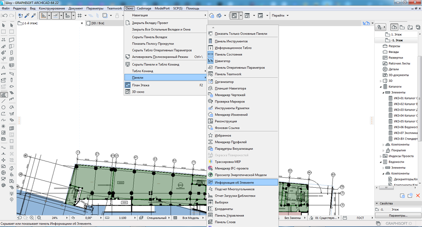Image resolution: width=422 pixels, height=227 pixels.
Task: Open the Перейти dropdown
Action: point(280,15)
